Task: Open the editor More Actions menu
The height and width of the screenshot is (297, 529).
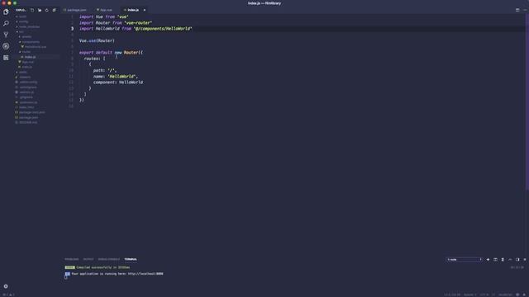Action: click(525, 10)
